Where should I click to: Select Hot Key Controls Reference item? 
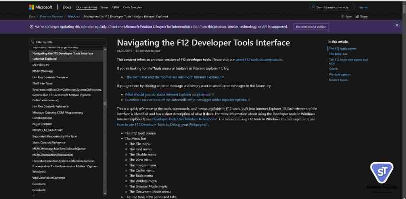pyautogui.click(x=50, y=106)
